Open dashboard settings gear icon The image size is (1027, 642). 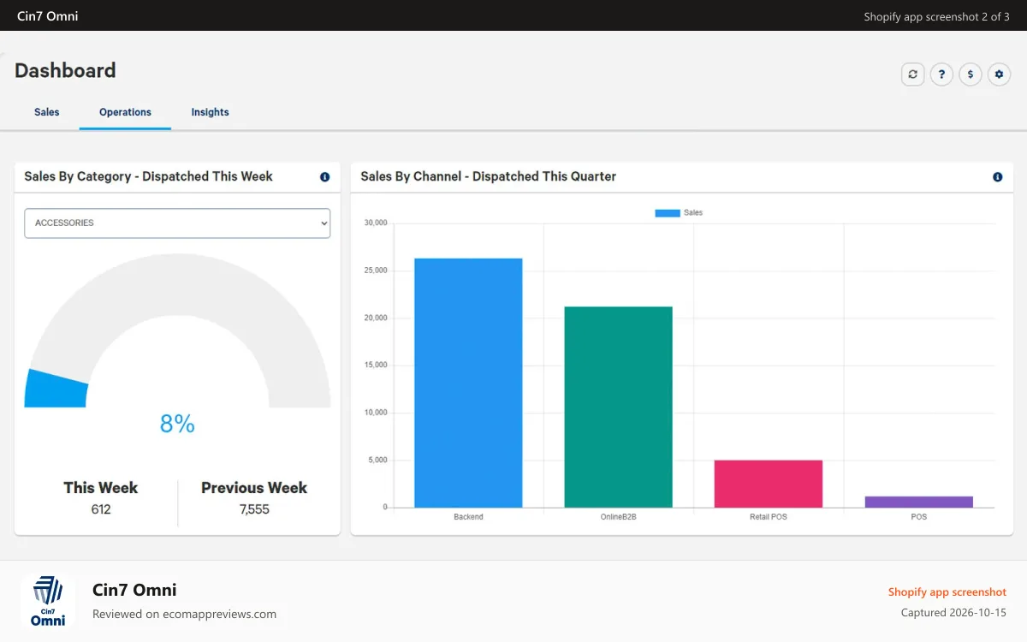point(999,74)
